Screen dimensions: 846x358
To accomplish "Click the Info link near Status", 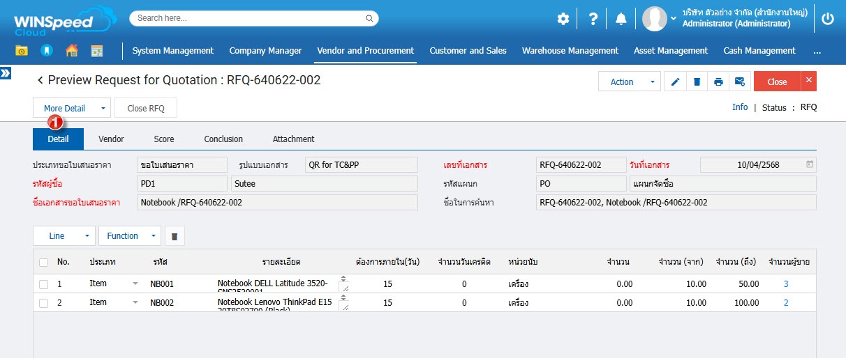I will [x=739, y=107].
